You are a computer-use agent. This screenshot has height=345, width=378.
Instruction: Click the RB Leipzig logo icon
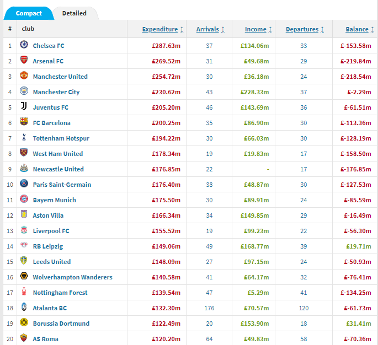click(x=24, y=245)
